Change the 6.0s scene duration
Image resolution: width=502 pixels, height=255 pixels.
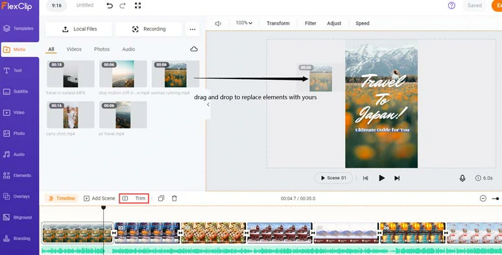click(484, 178)
